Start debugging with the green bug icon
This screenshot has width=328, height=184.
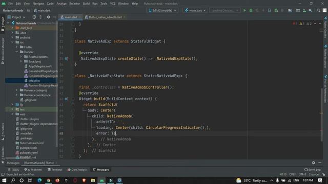[251, 10]
